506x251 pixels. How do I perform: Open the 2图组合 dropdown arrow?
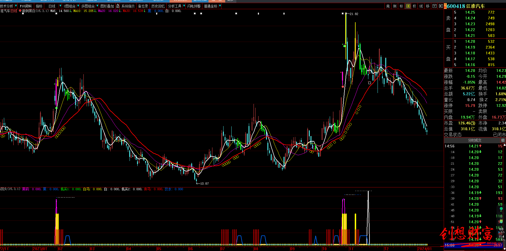(78, 6)
